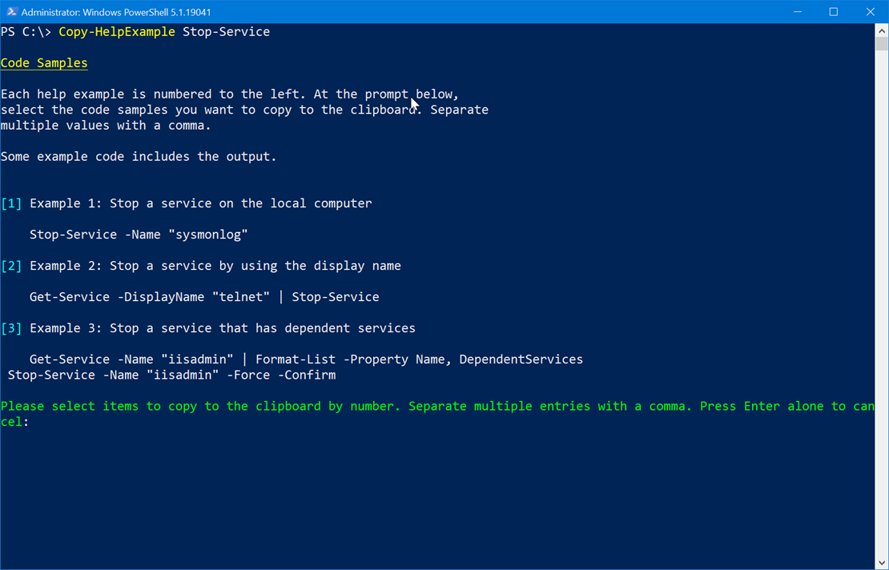Screen dimensions: 889x570
Task: Click the Get-Service -Name iisadmin command line
Action: click(305, 359)
